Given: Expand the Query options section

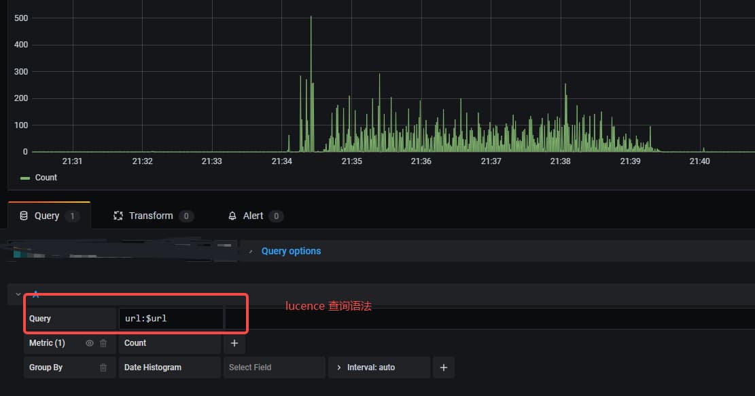Looking at the screenshot, I should [291, 251].
